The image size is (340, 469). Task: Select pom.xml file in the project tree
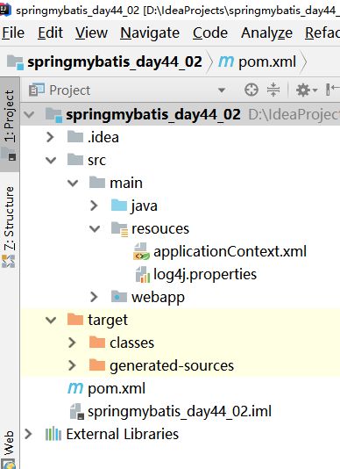click(117, 388)
